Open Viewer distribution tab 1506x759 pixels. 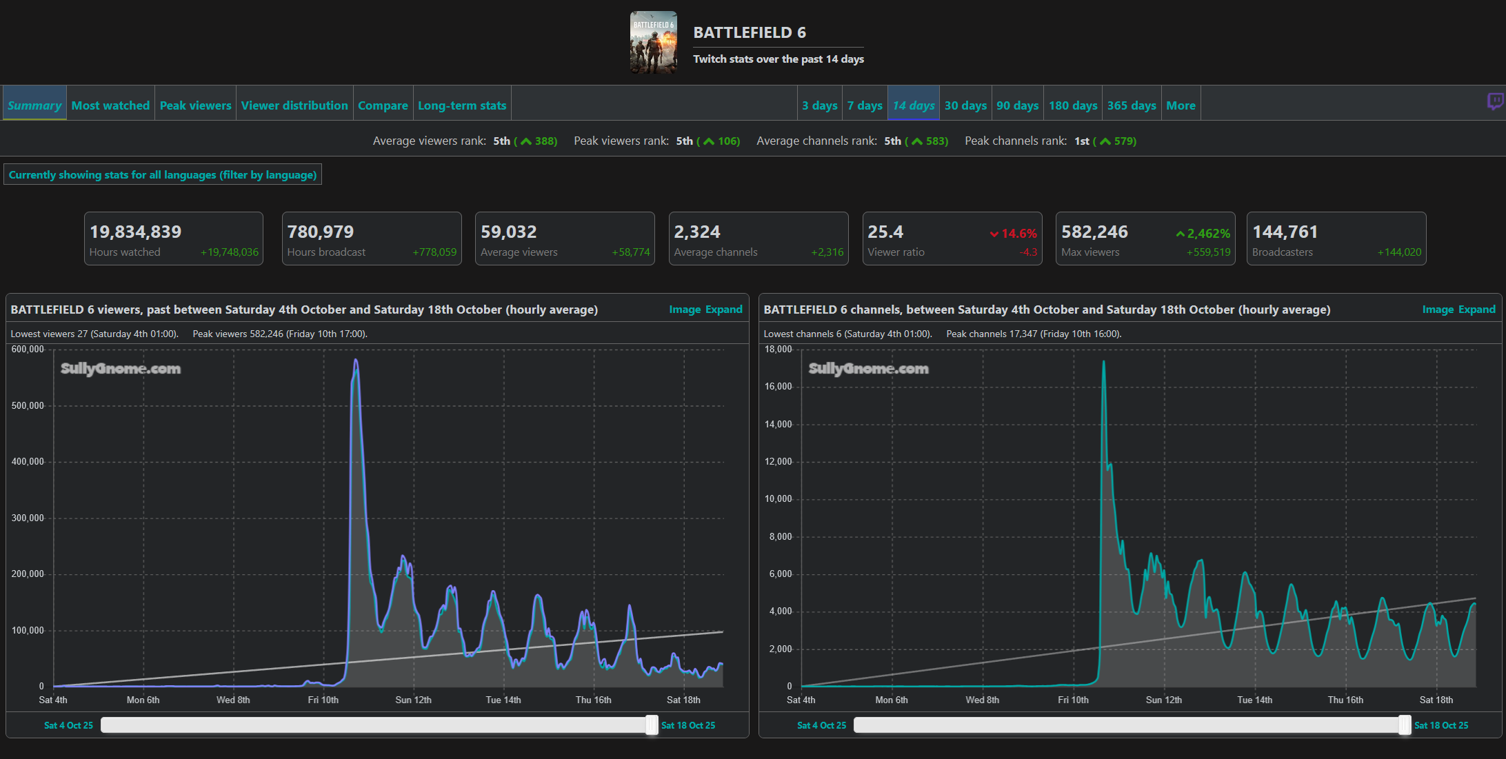click(x=294, y=105)
